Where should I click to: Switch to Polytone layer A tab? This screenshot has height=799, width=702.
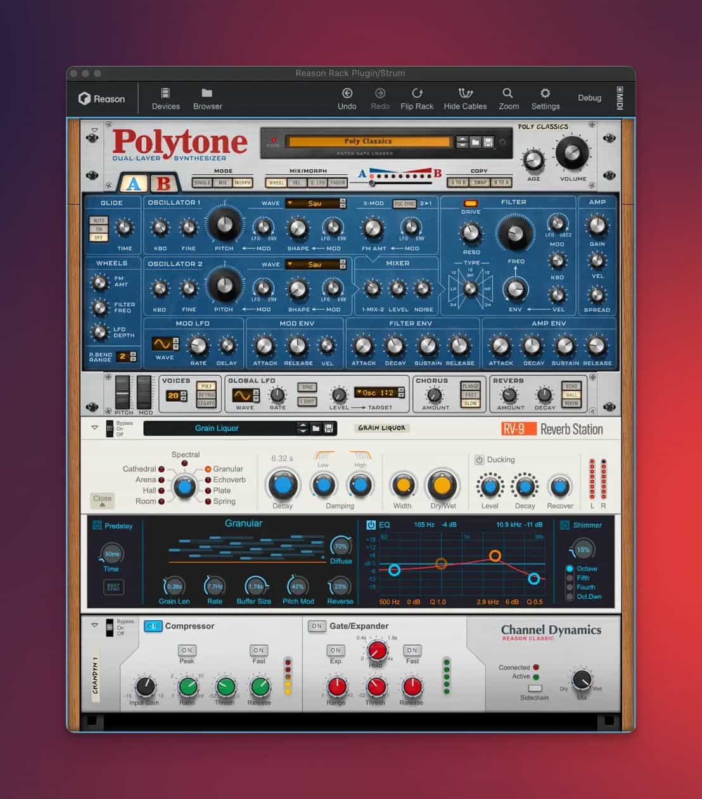click(x=134, y=183)
